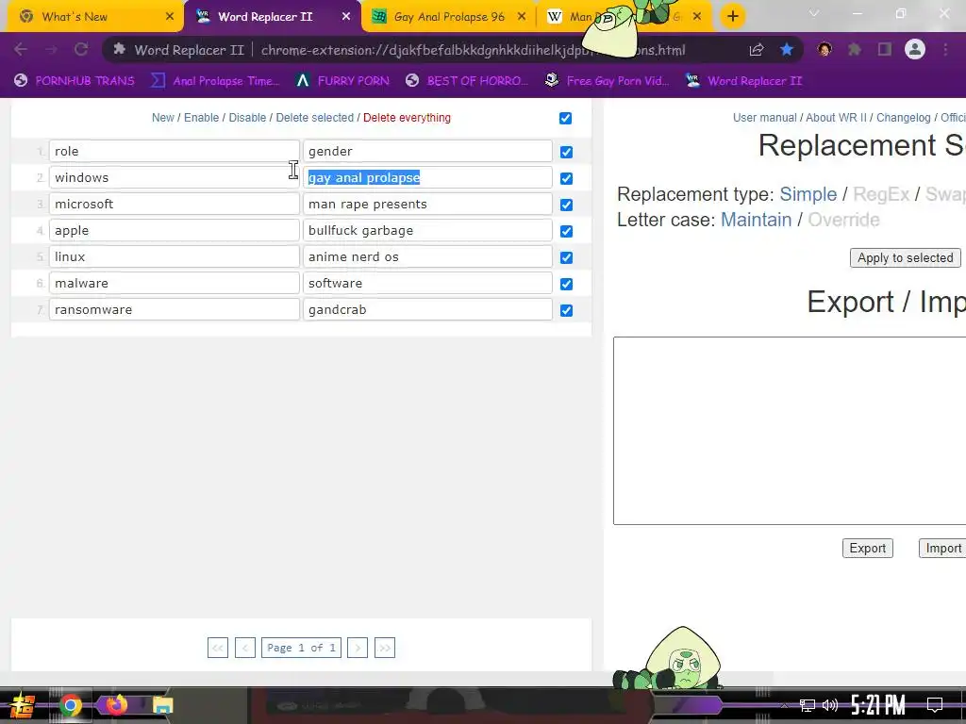Click the Delete selected link
Image resolution: width=966 pixels, height=724 pixels.
coord(315,118)
